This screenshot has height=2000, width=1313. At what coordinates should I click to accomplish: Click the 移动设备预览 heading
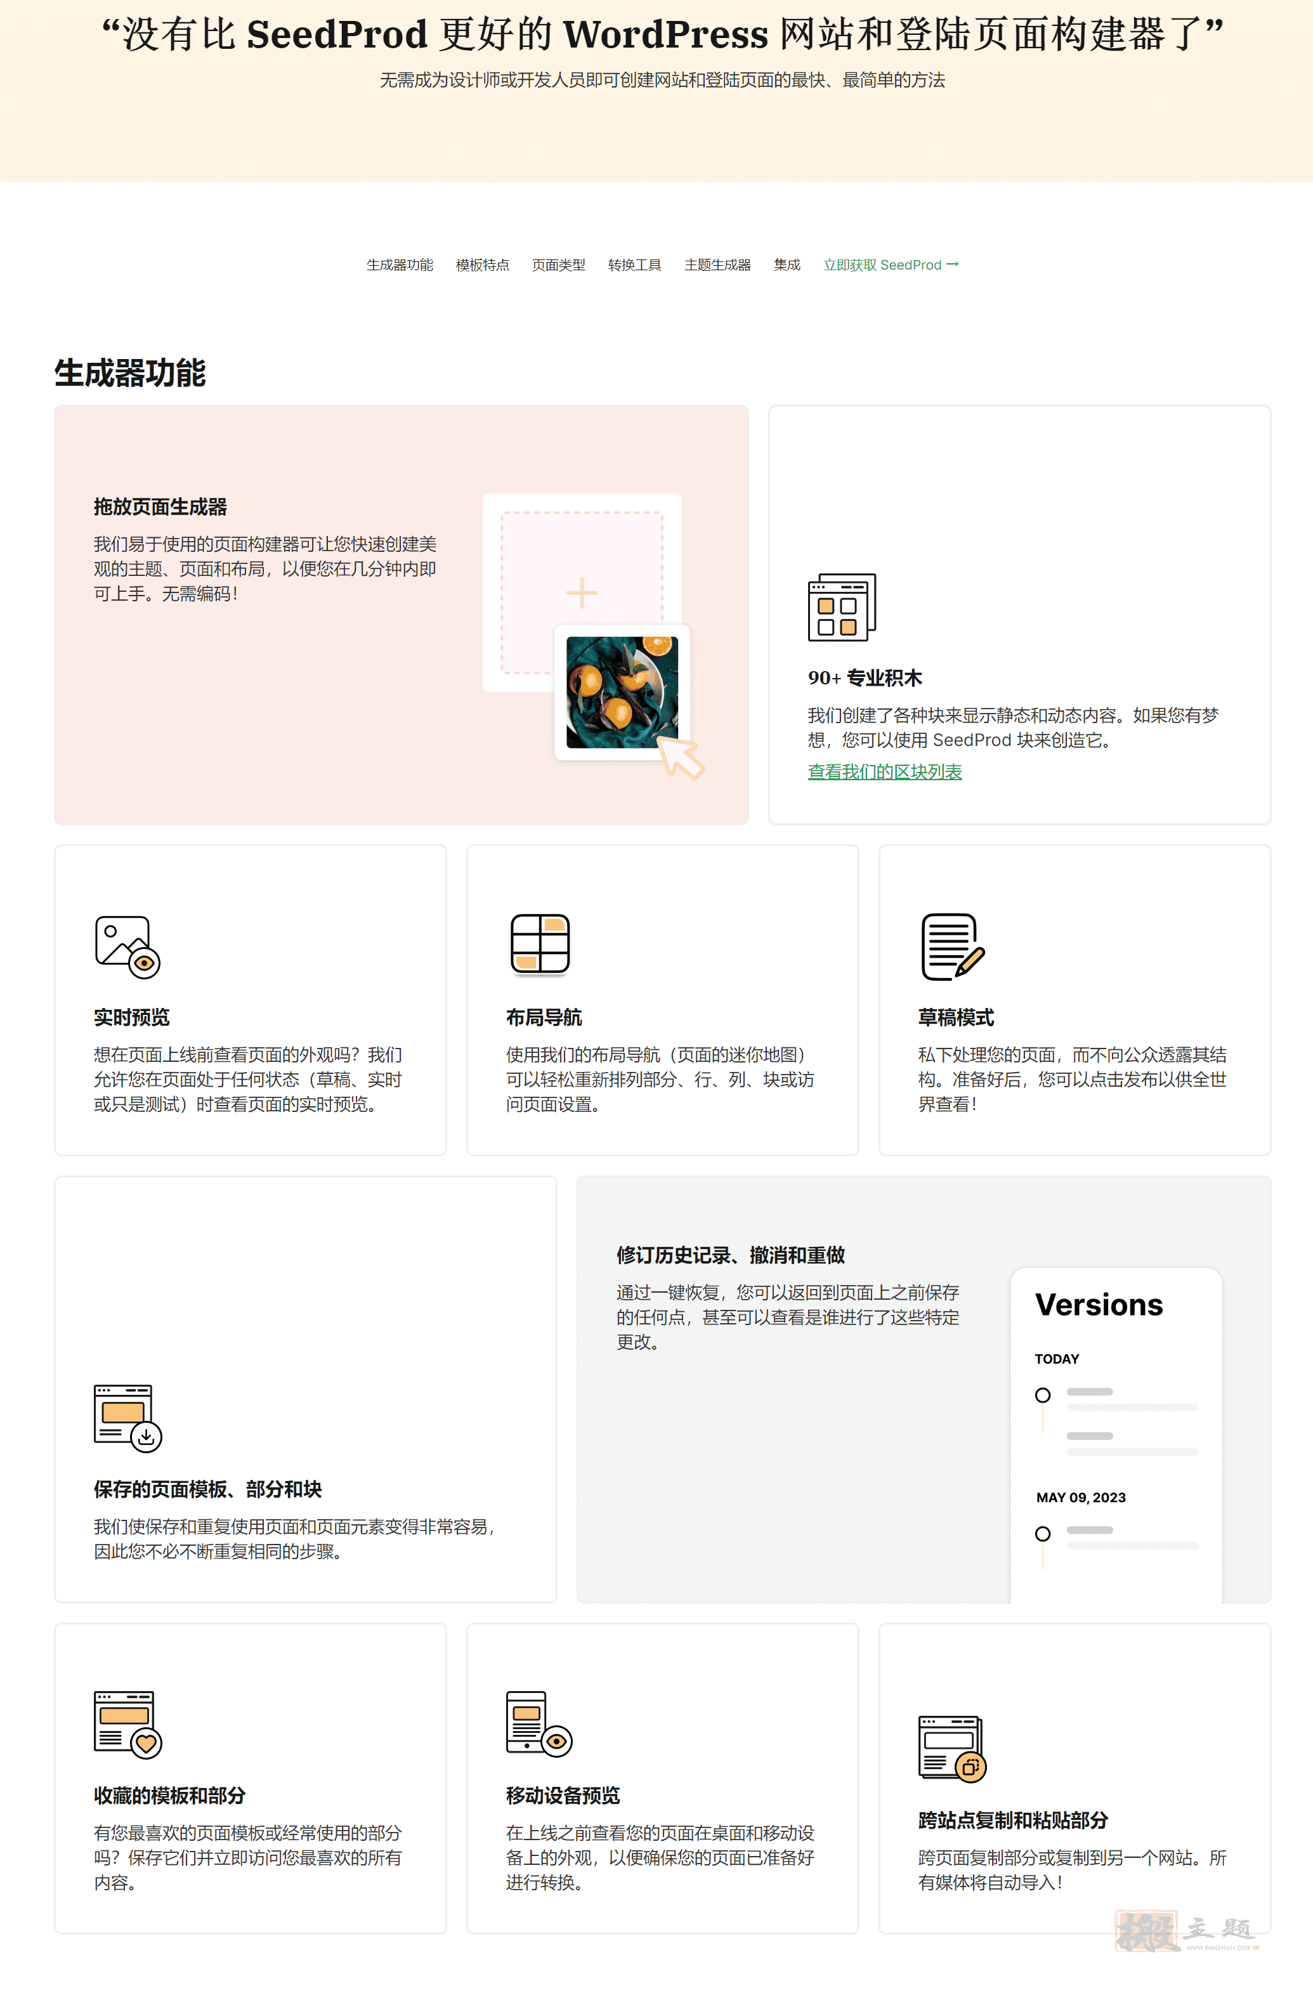[x=563, y=1796]
